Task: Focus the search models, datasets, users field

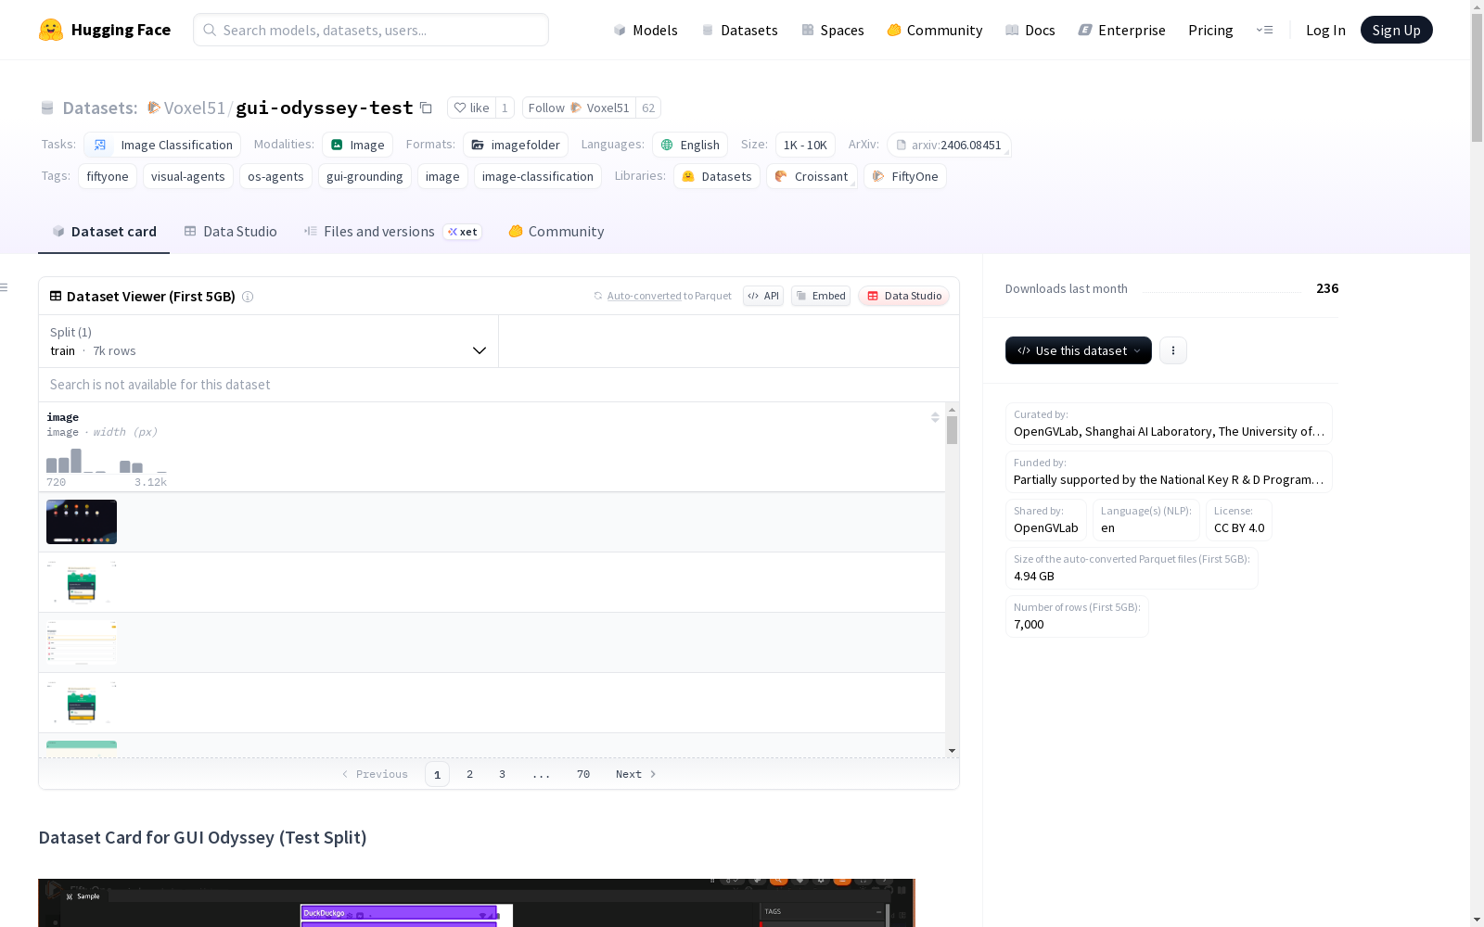Action: pos(371,30)
